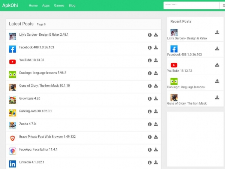The width and height of the screenshot is (225, 169).
Task: Open Brave Private Fast Web Browser 1.49.132 link
Action: tap(48, 137)
